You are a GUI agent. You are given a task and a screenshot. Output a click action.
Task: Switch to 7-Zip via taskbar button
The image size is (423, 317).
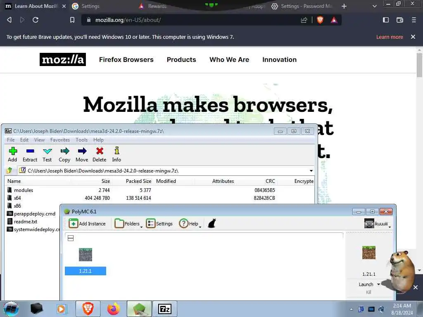pos(165,309)
